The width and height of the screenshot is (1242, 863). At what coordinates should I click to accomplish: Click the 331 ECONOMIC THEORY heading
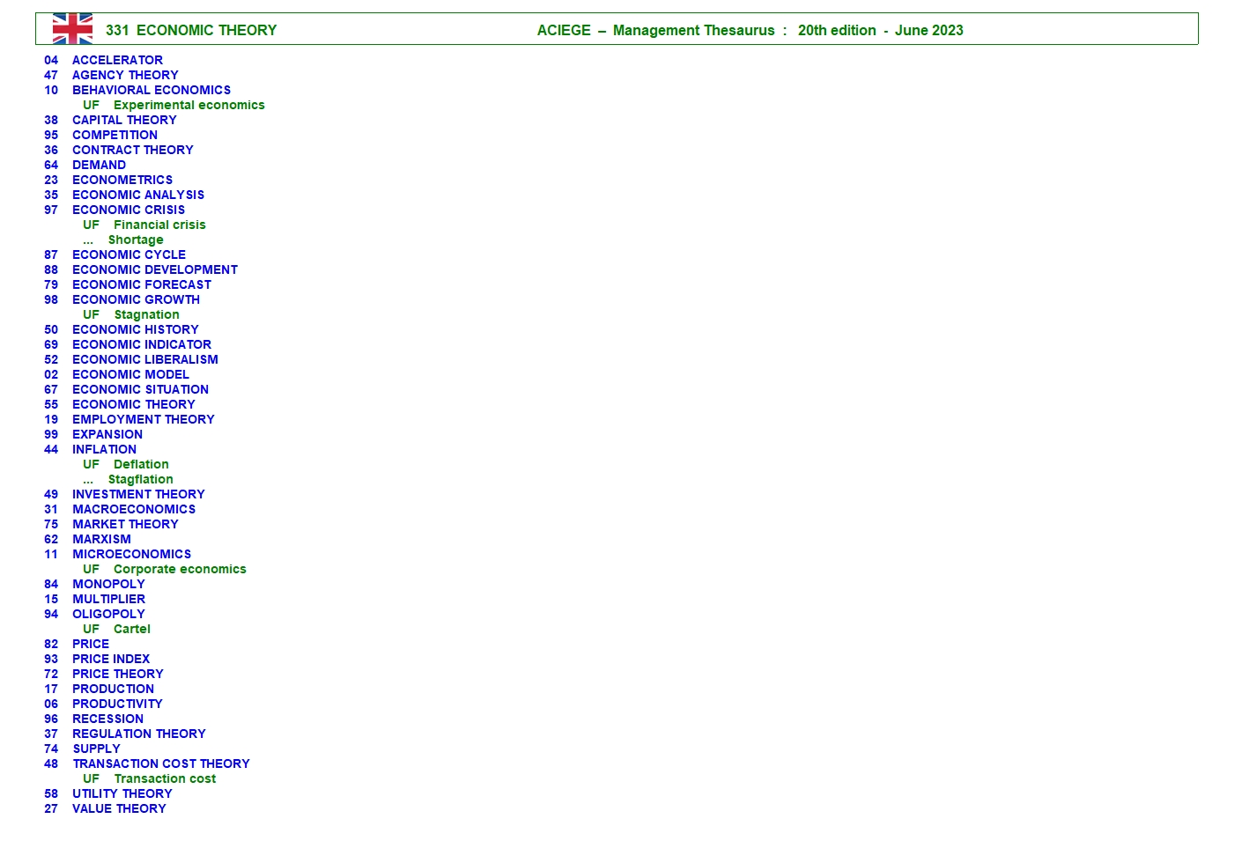click(191, 30)
